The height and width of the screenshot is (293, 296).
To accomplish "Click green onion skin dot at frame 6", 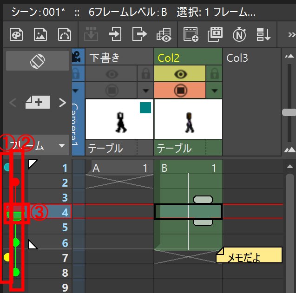I will pos(16,242).
